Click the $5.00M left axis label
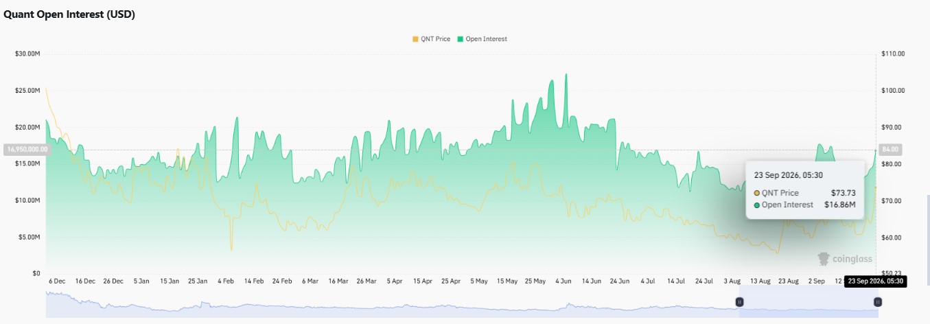Image resolution: width=930 pixels, height=324 pixels. coord(30,237)
